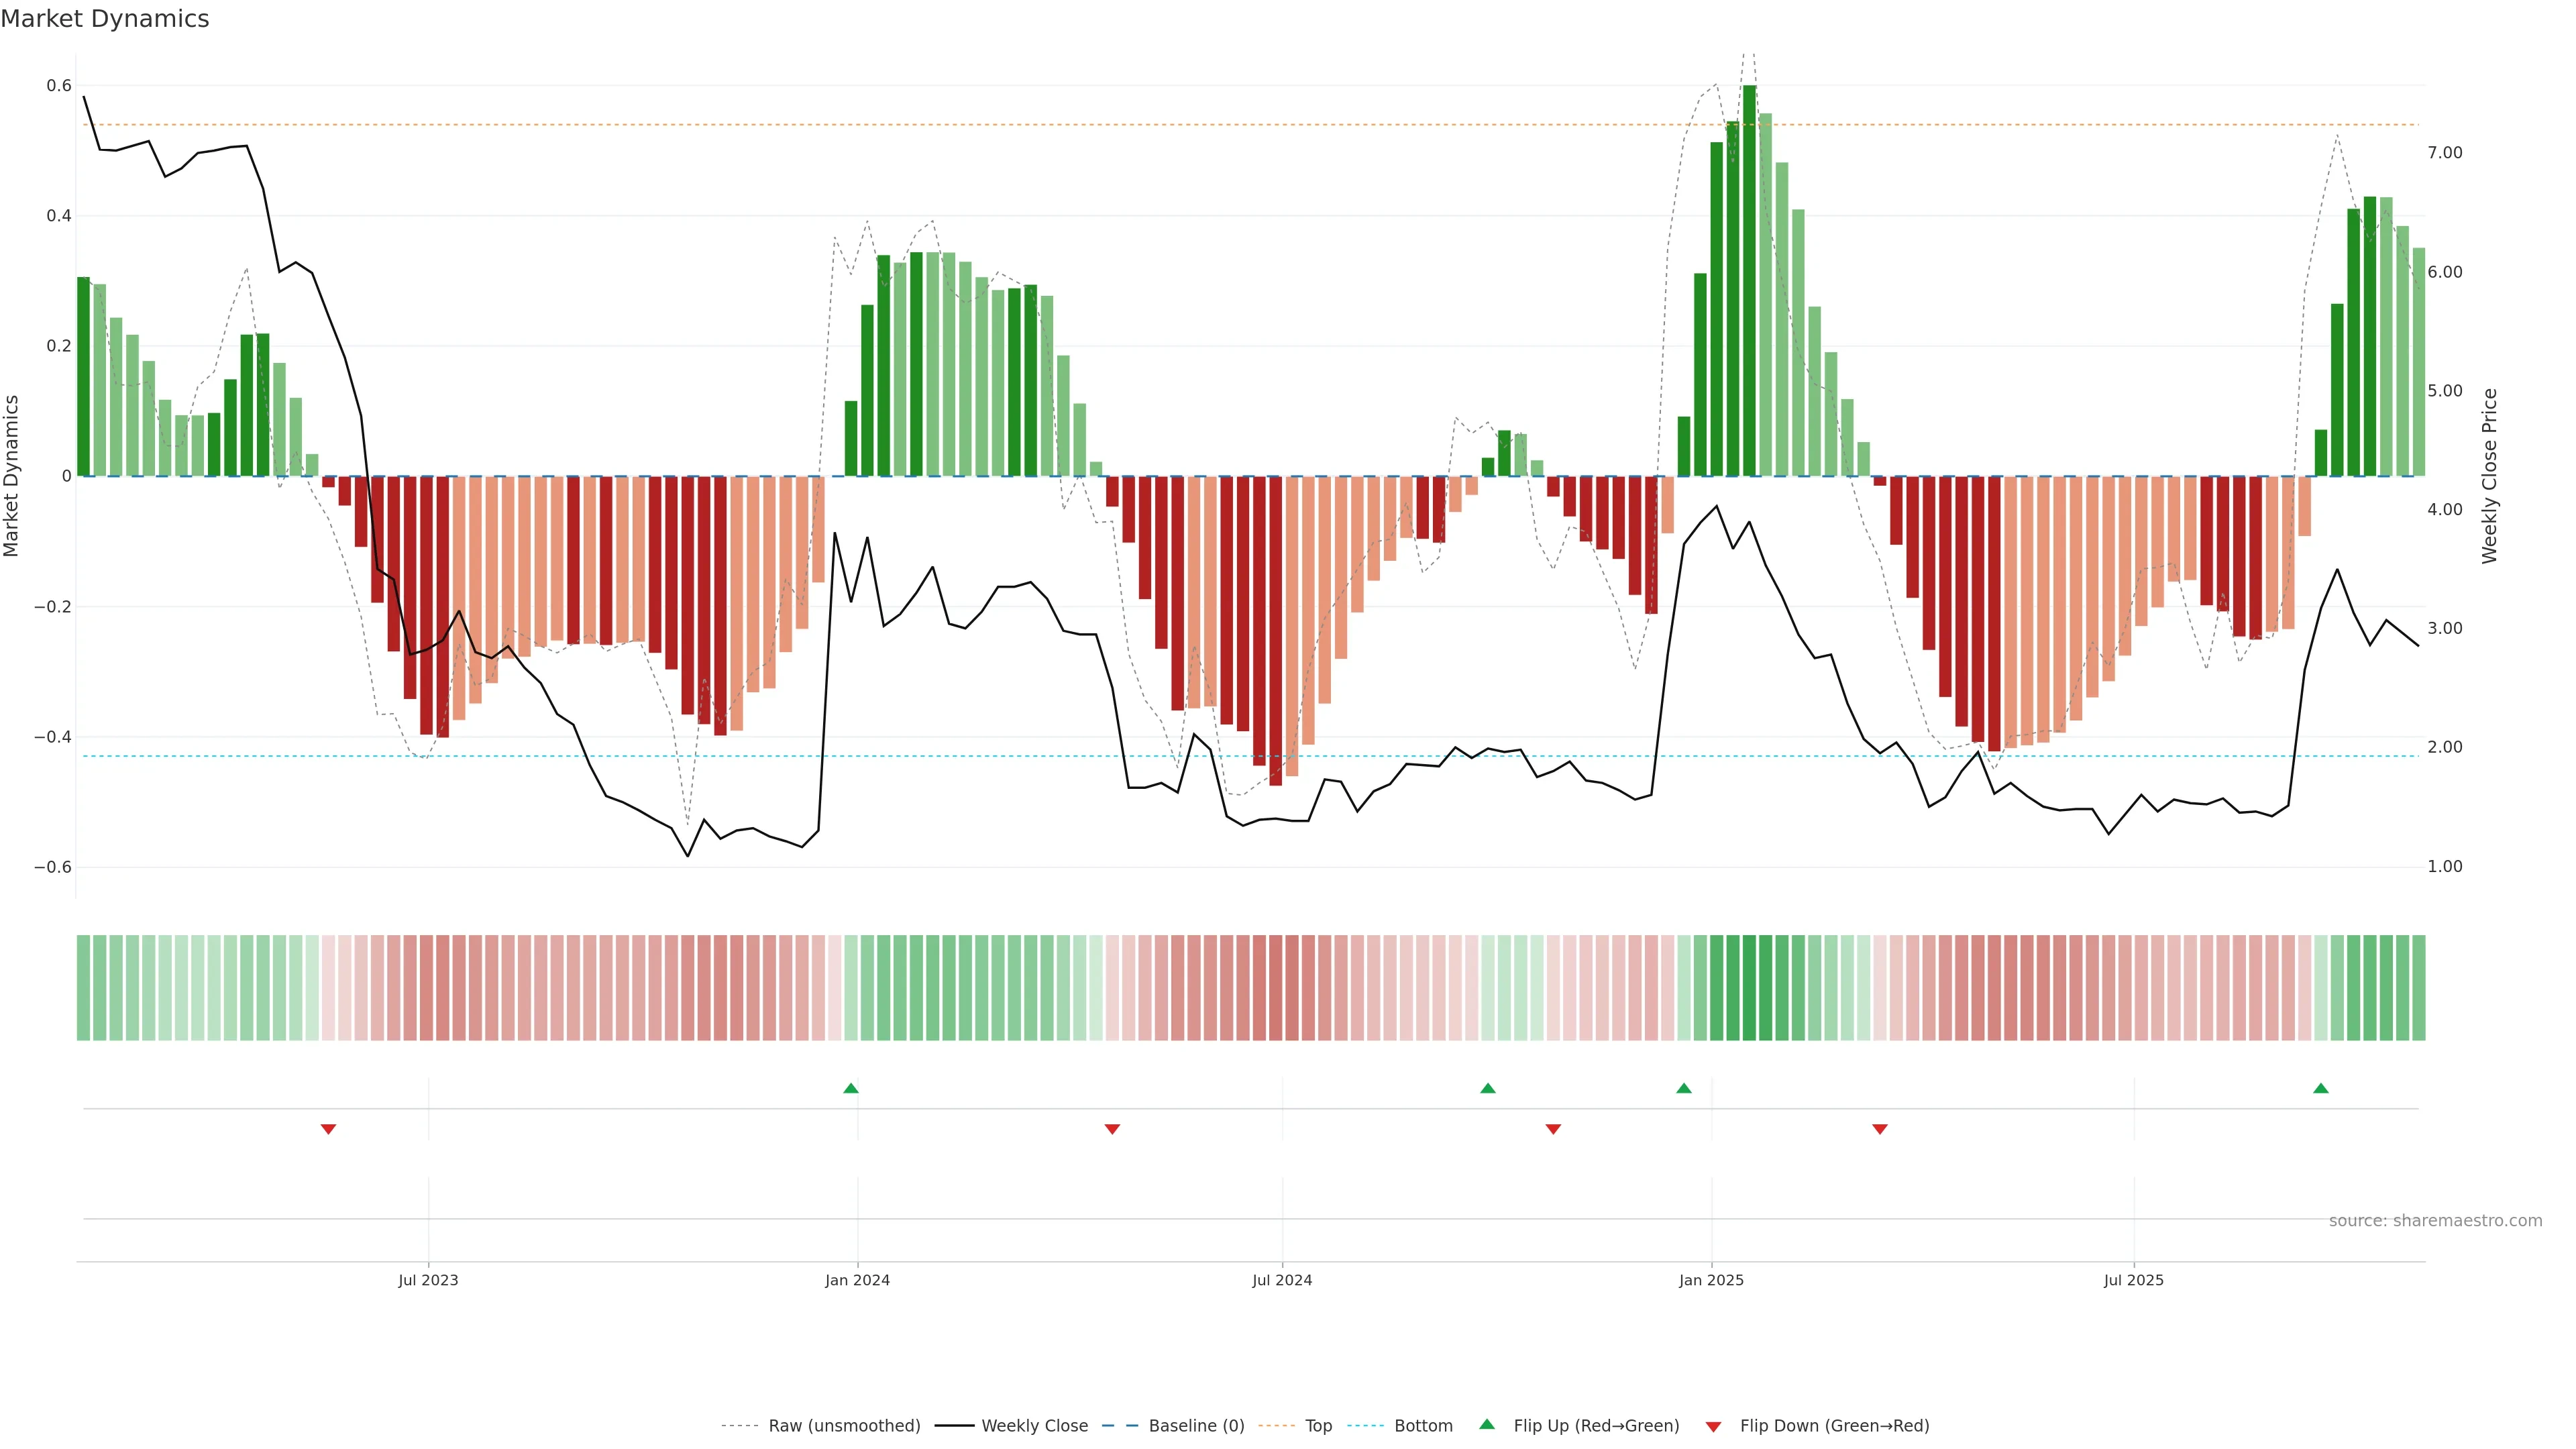
Task: Click the tallest dark green bar near 0.6
Action: (x=1749, y=280)
